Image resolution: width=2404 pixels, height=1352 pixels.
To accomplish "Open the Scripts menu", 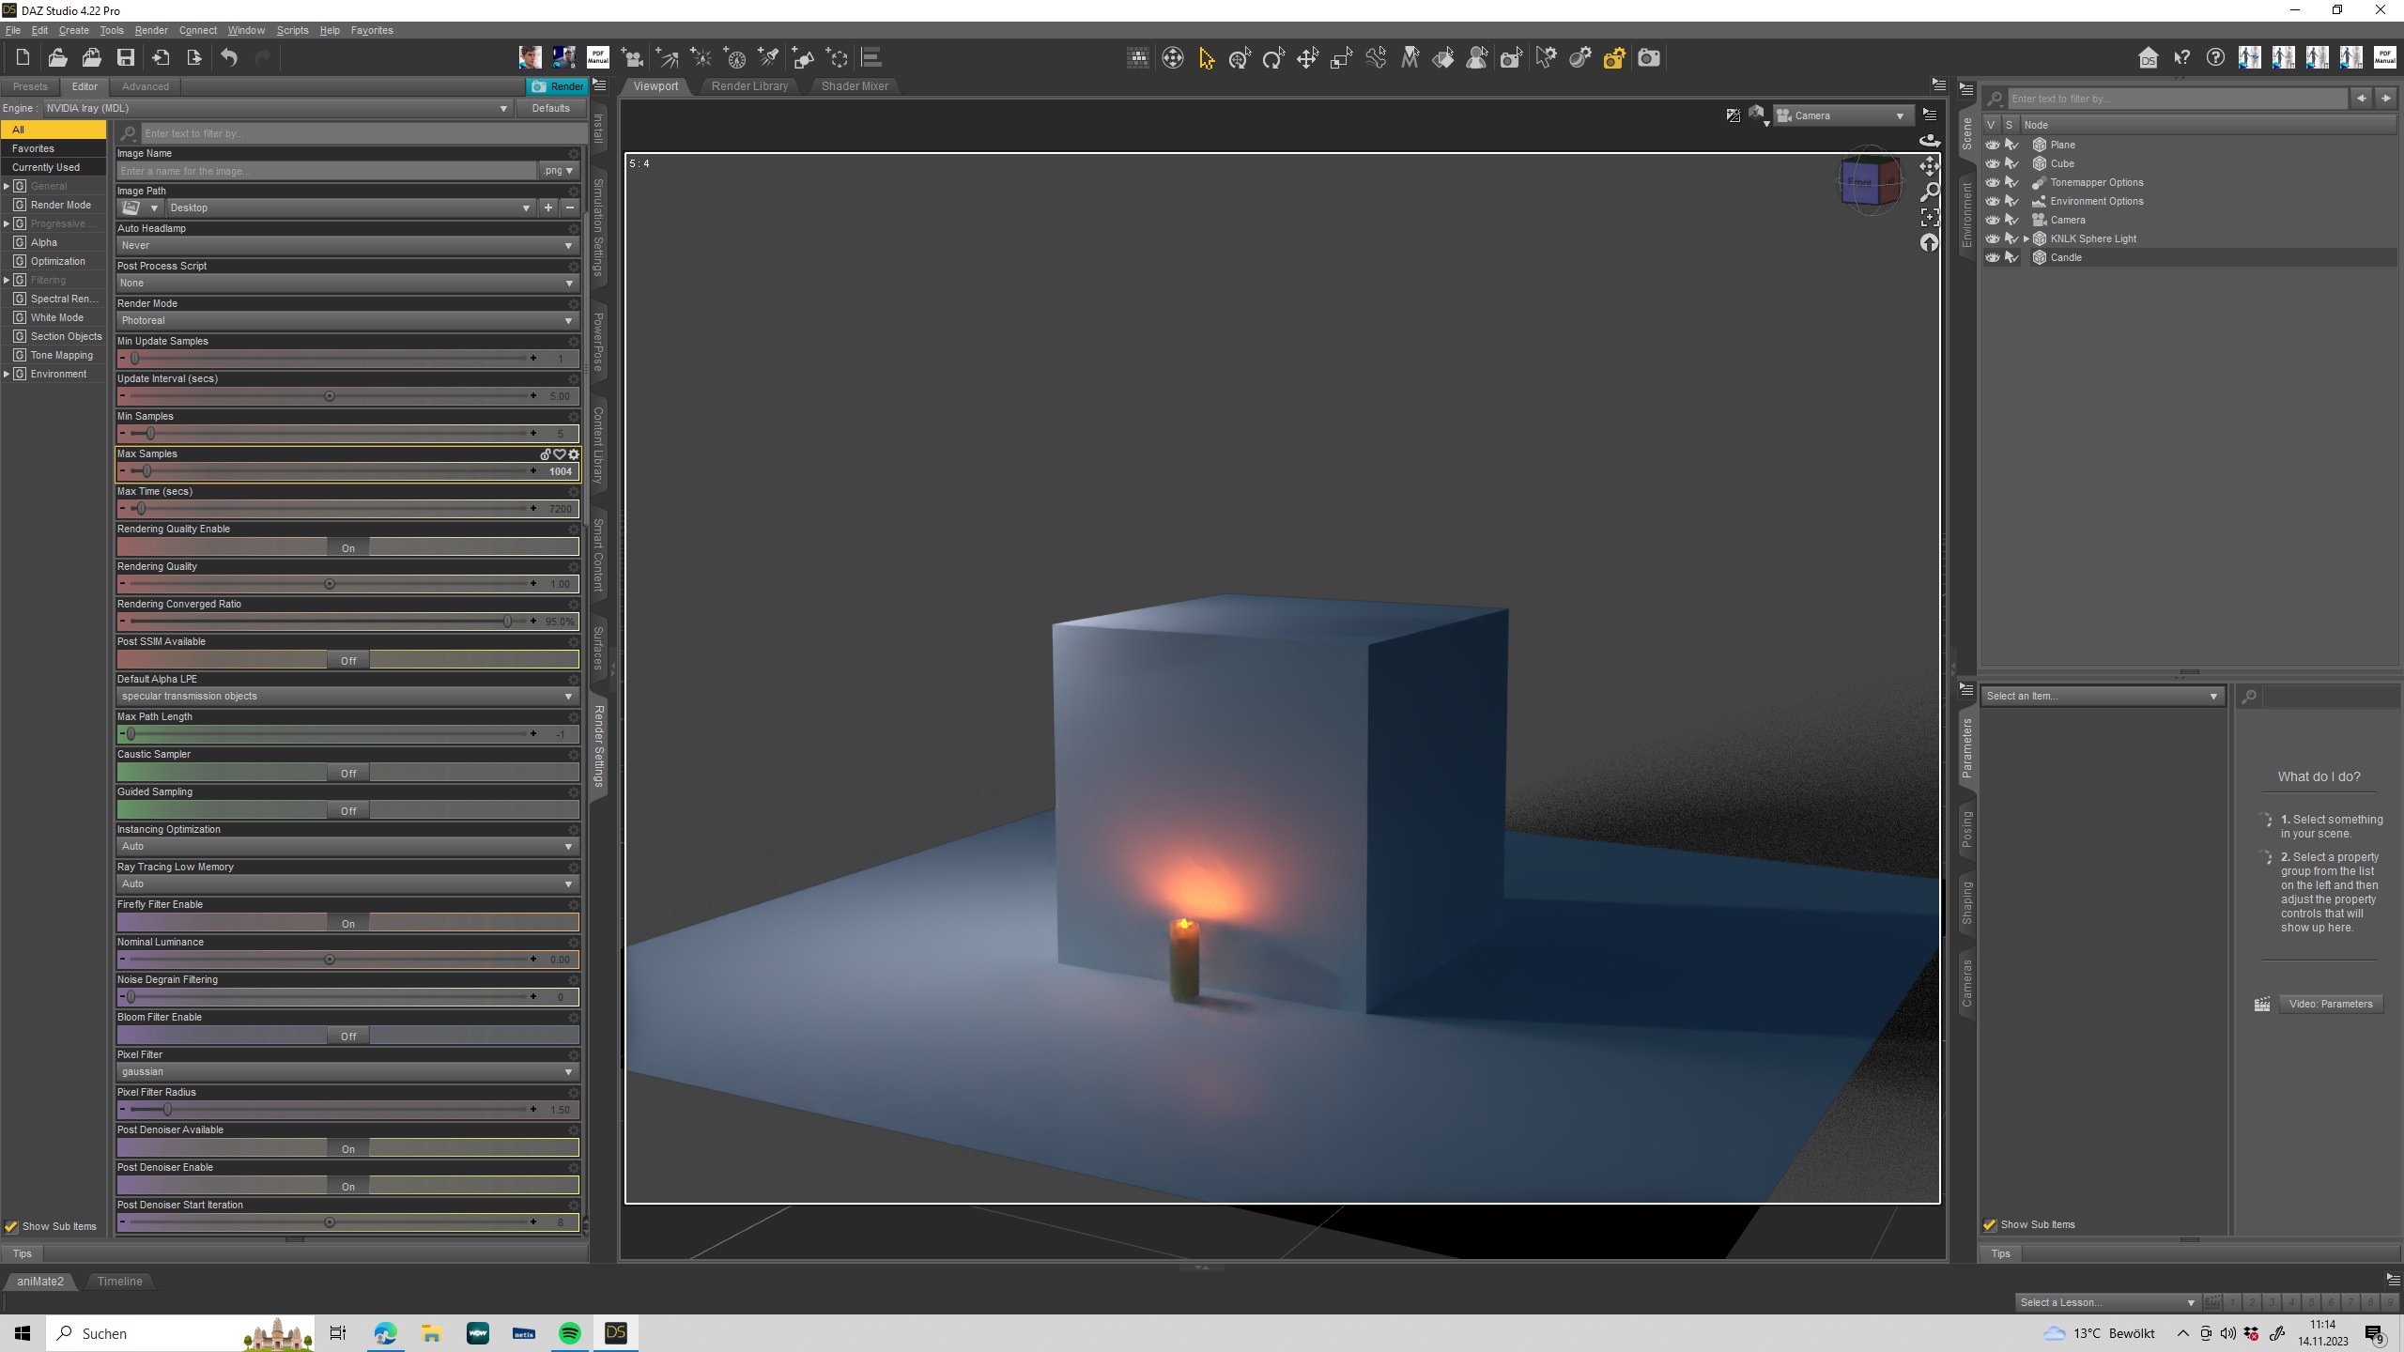I will pos(292,30).
